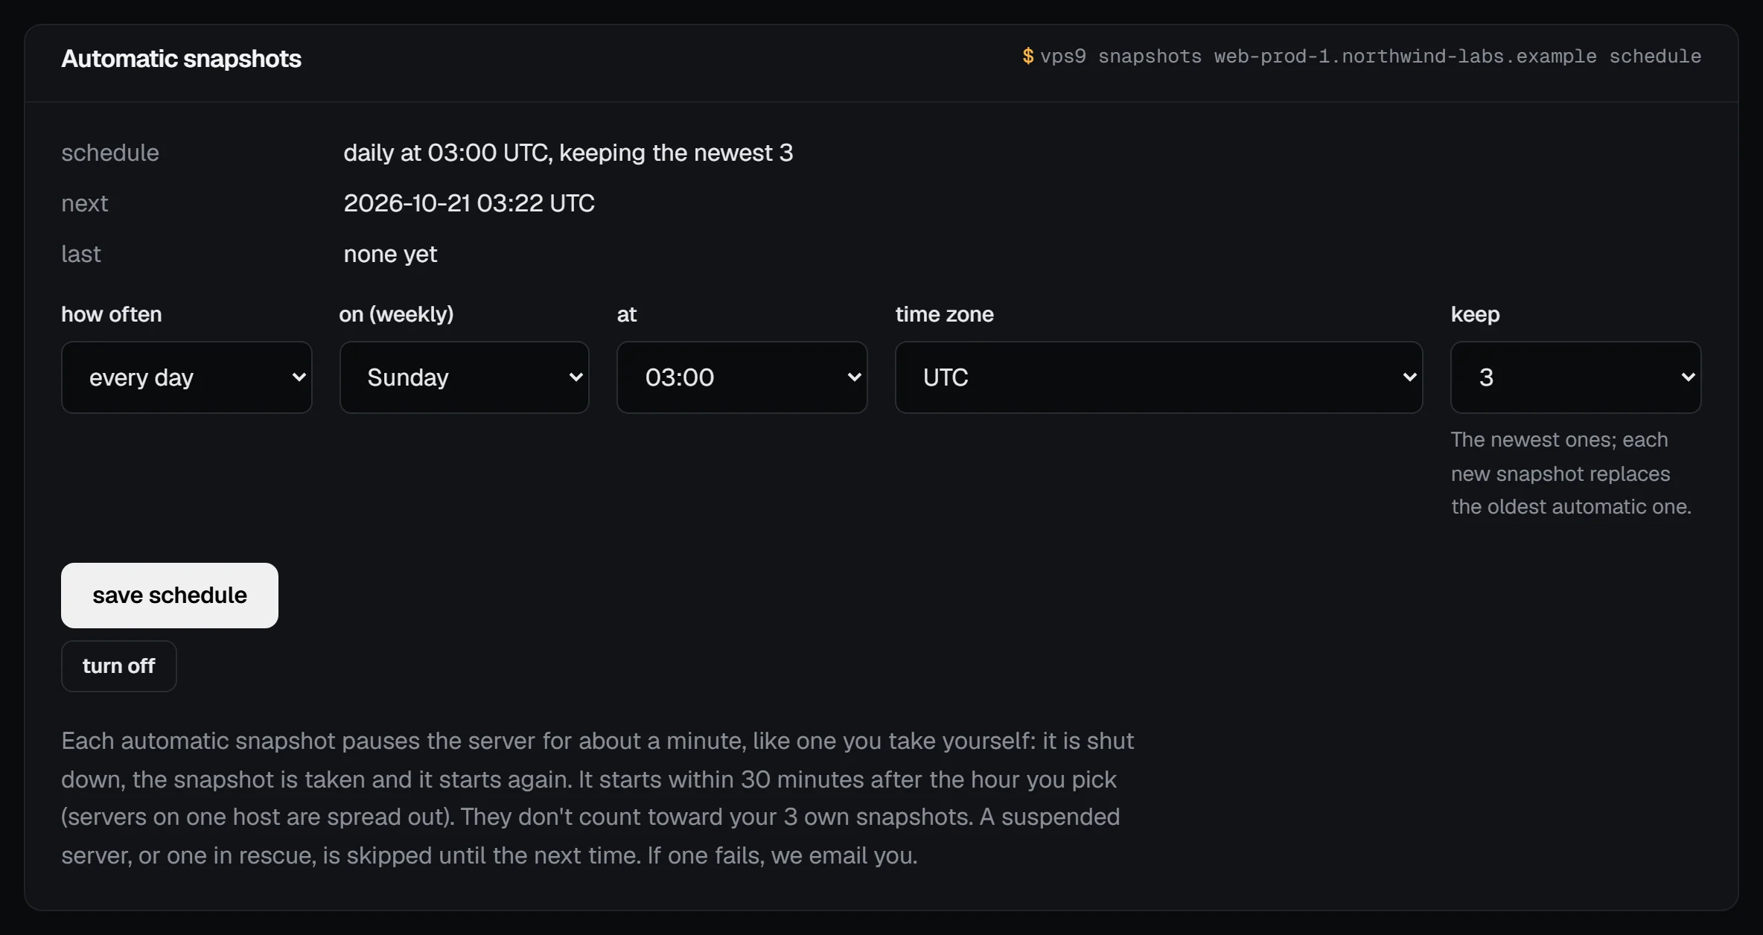This screenshot has width=1763, height=935.
Task: Click the vps9 snapshots schedule command text
Action: coord(1370,57)
